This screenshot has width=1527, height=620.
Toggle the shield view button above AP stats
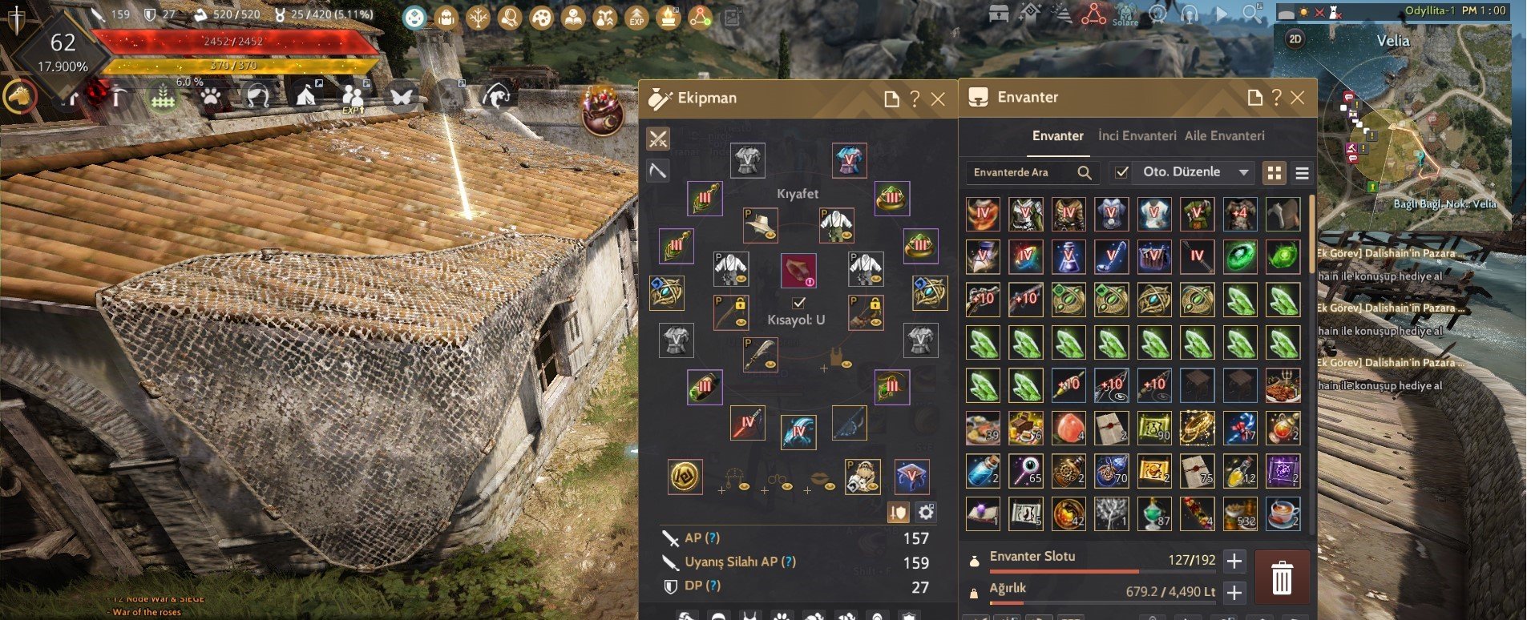point(899,512)
